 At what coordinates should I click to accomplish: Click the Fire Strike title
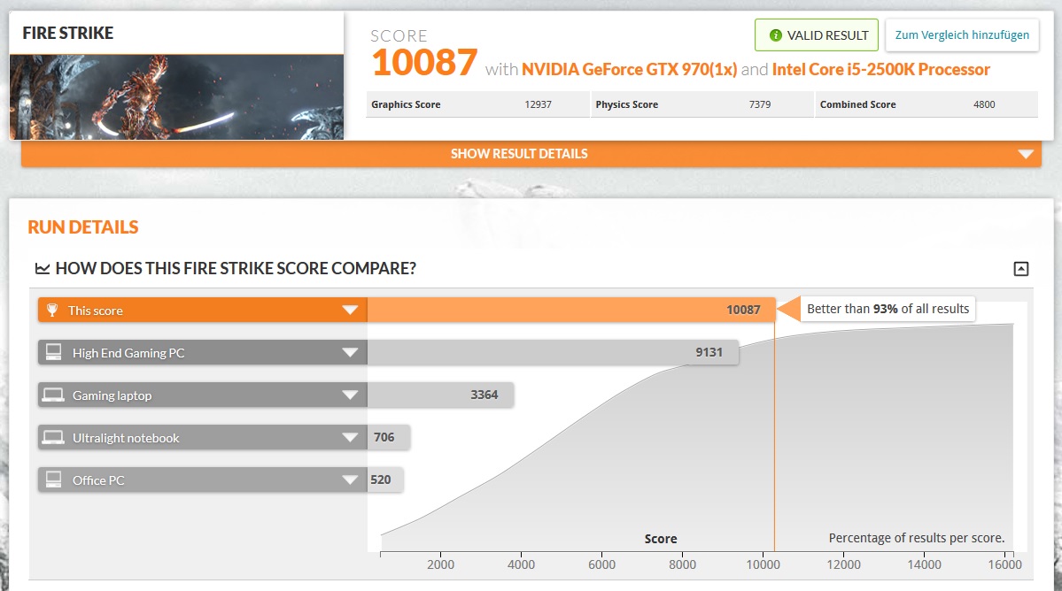coord(67,33)
